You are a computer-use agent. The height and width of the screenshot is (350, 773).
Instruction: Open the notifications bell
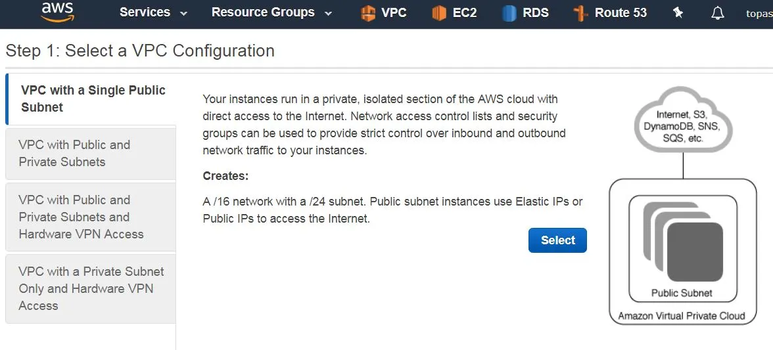pyautogui.click(x=718, y=13)
